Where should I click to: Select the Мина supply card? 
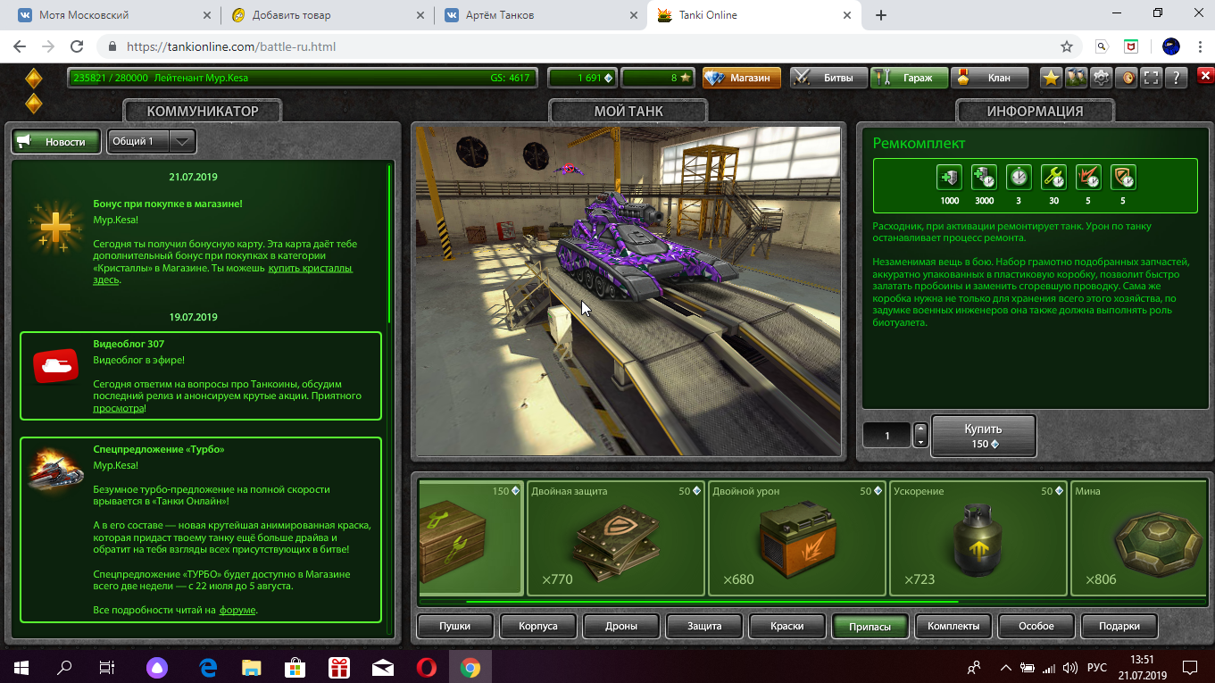[x=1137, y=537]
